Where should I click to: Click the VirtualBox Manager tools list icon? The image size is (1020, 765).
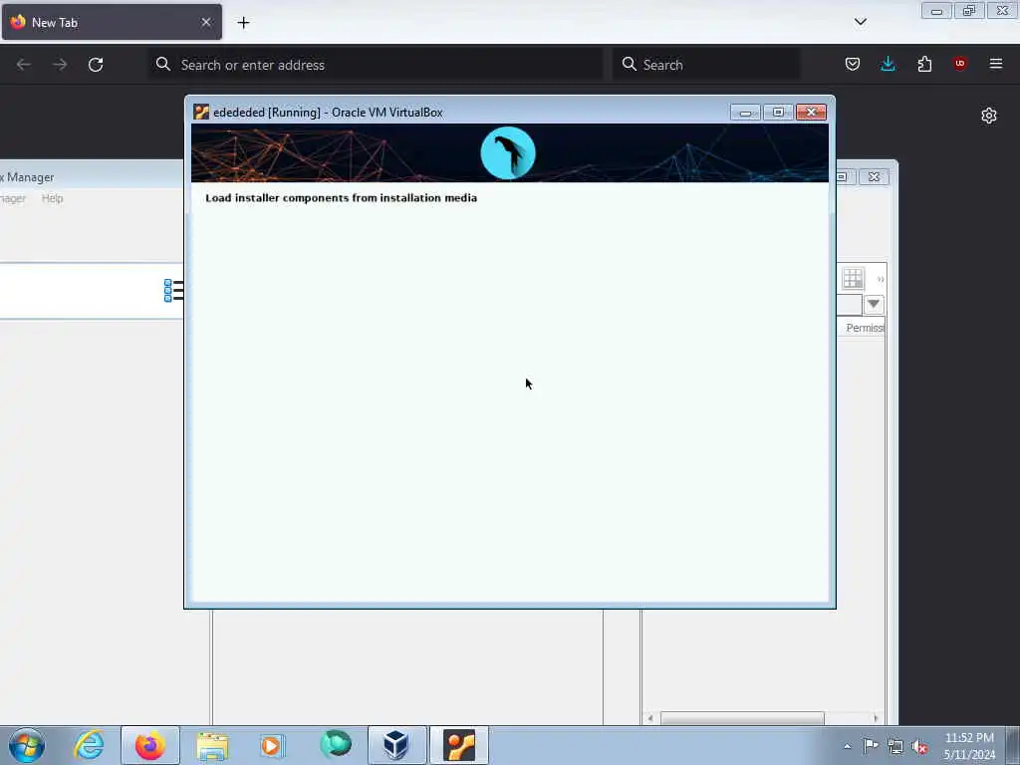[x=173, y=290]
